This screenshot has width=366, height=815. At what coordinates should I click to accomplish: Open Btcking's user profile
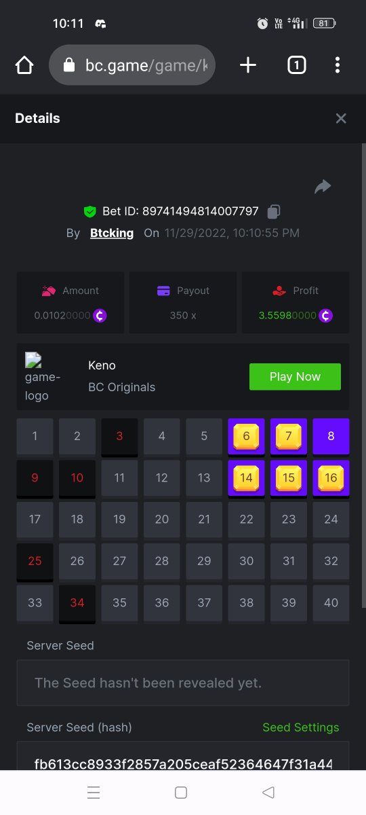[112, 233]
